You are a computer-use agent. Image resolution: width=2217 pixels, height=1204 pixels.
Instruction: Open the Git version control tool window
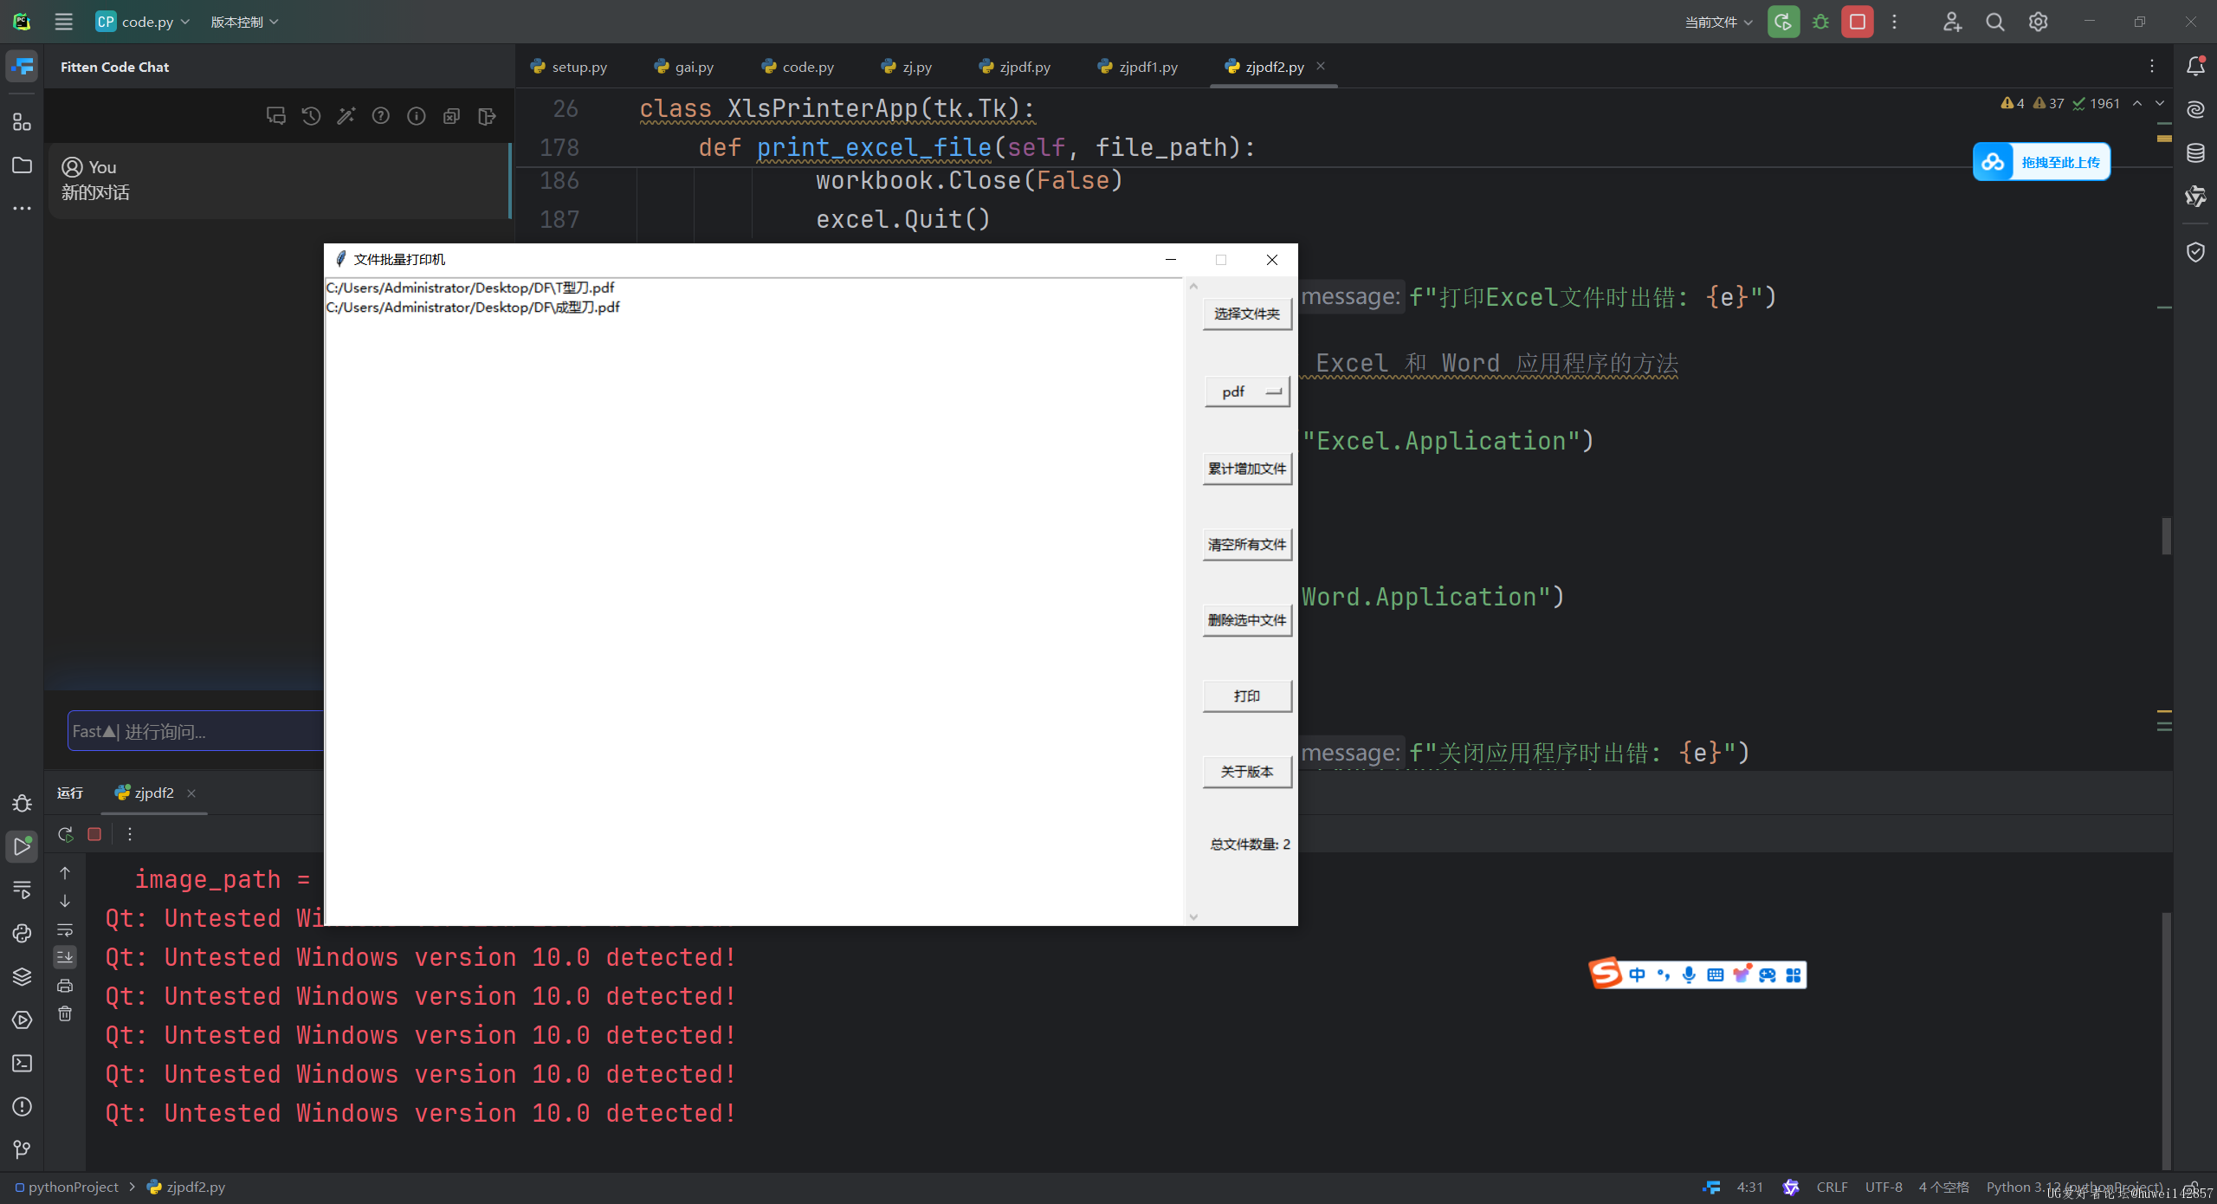click(22, 1149)
